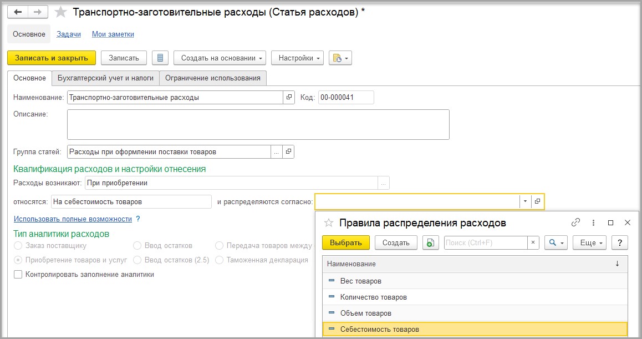Click into the Наименование text field
642x339 pixels.
[175, 97]
